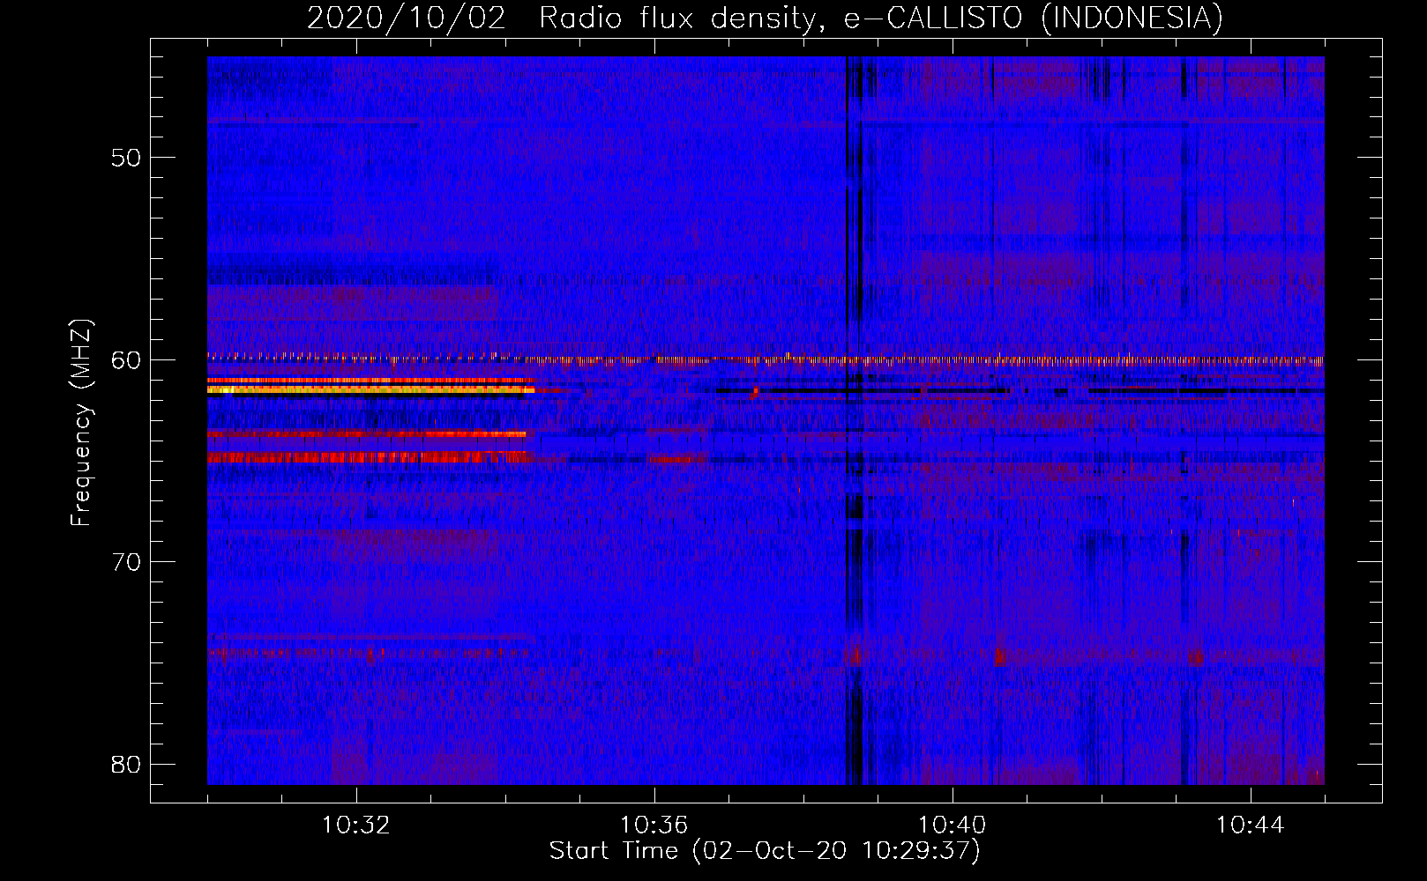The image size is (1427, 881).
Task: Click the plot title "Radio flux density, e-CALLISTO (INDONESIA)"
Action: pos(881,19)
